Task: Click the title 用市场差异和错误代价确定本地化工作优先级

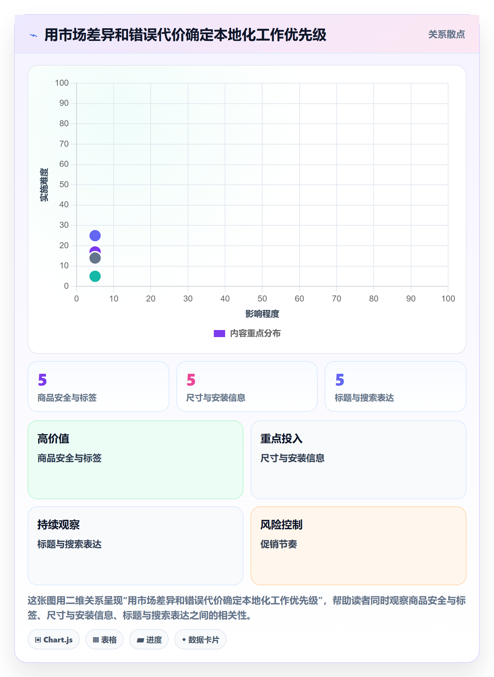Action: click(185, 35)
